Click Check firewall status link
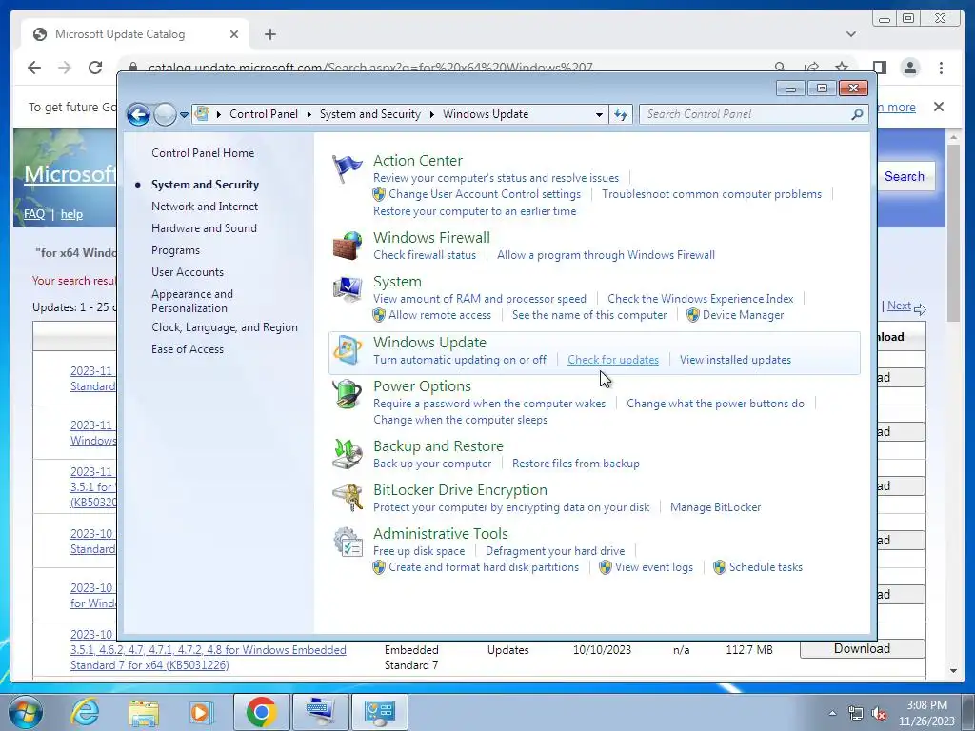This screenshot has width=975, height=731. [425, 255]
